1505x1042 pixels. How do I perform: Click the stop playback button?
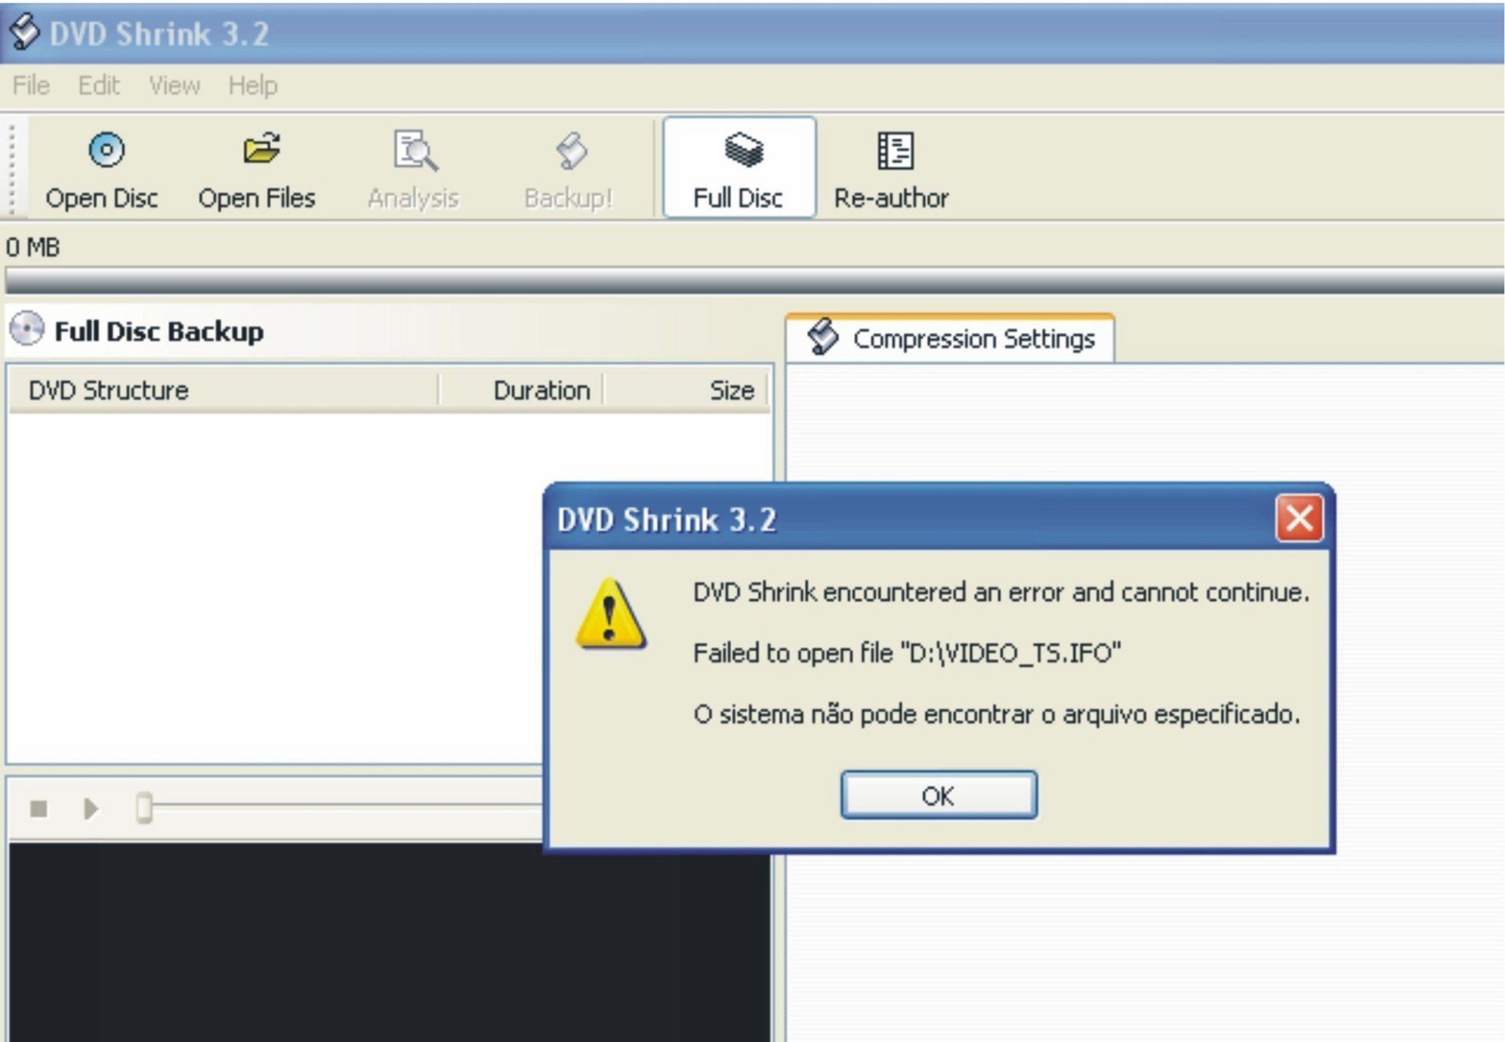pyautogui.click(x=39, y=809)
